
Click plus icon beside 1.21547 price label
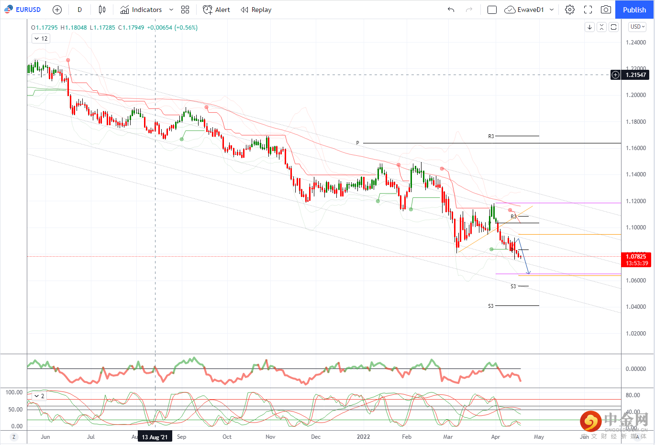(x=615, y=75)
